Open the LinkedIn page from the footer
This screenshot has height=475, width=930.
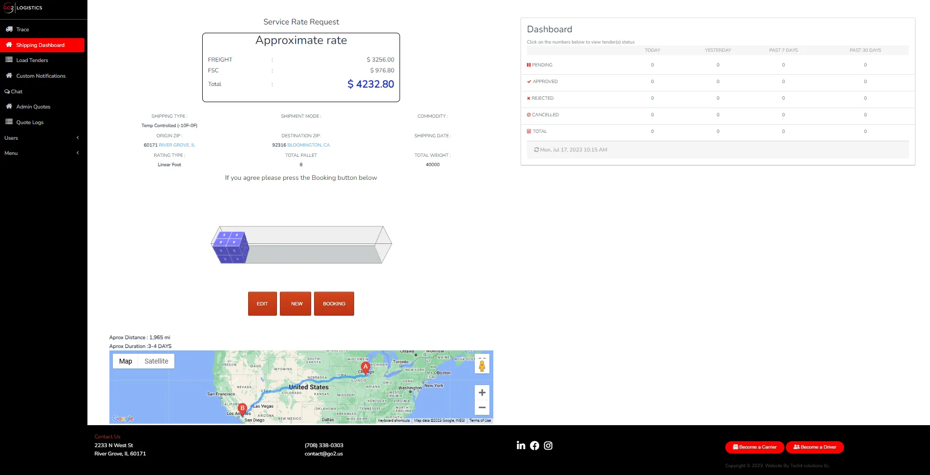click(521, 445)
